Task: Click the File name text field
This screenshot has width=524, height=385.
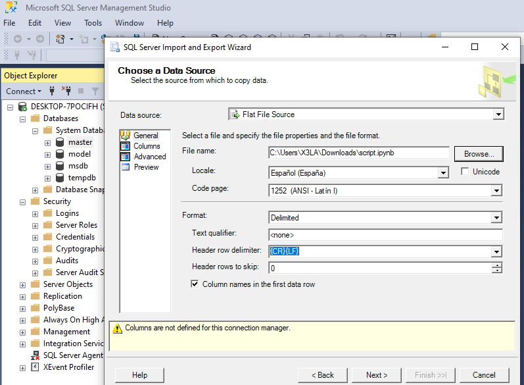Action: tap(358, 153)
